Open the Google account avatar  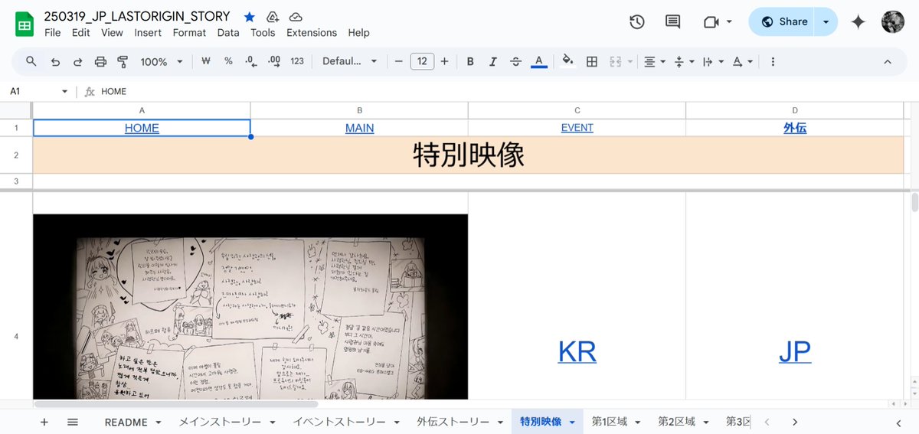tap(893, 21)
